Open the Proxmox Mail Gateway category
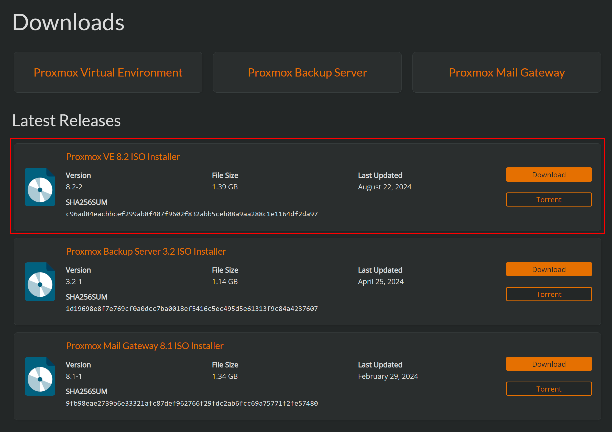 (x=506, y=72)
